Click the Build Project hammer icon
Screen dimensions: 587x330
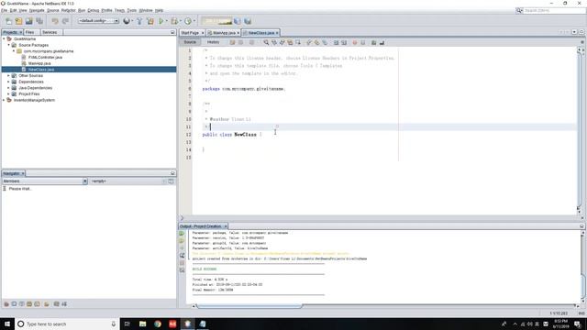139,21
